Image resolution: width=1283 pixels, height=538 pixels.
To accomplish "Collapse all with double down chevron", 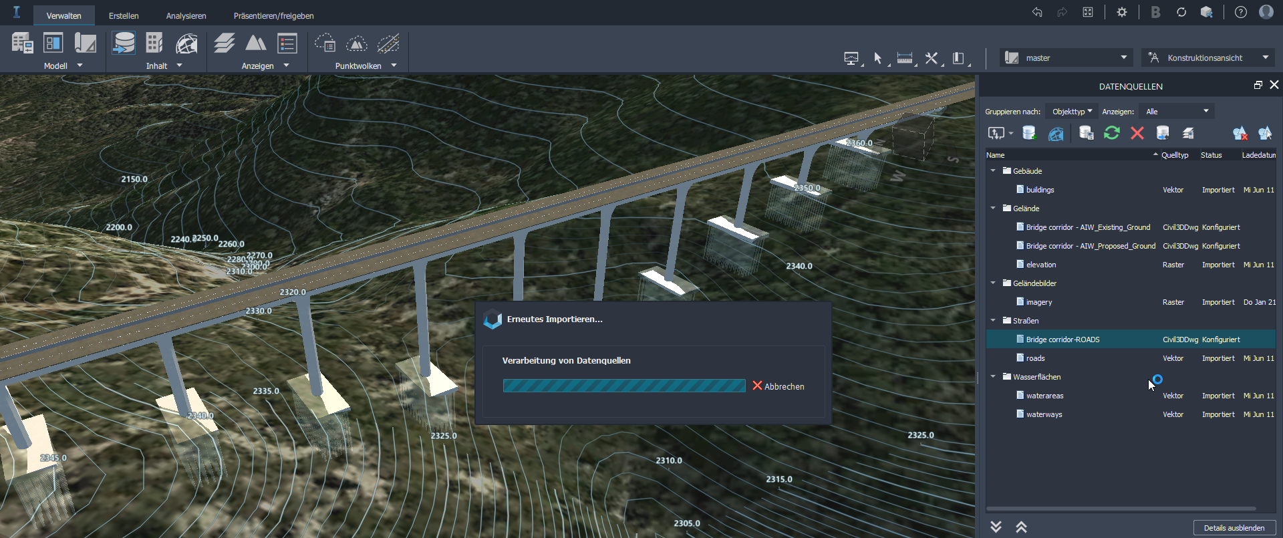I will coord(996,527).
